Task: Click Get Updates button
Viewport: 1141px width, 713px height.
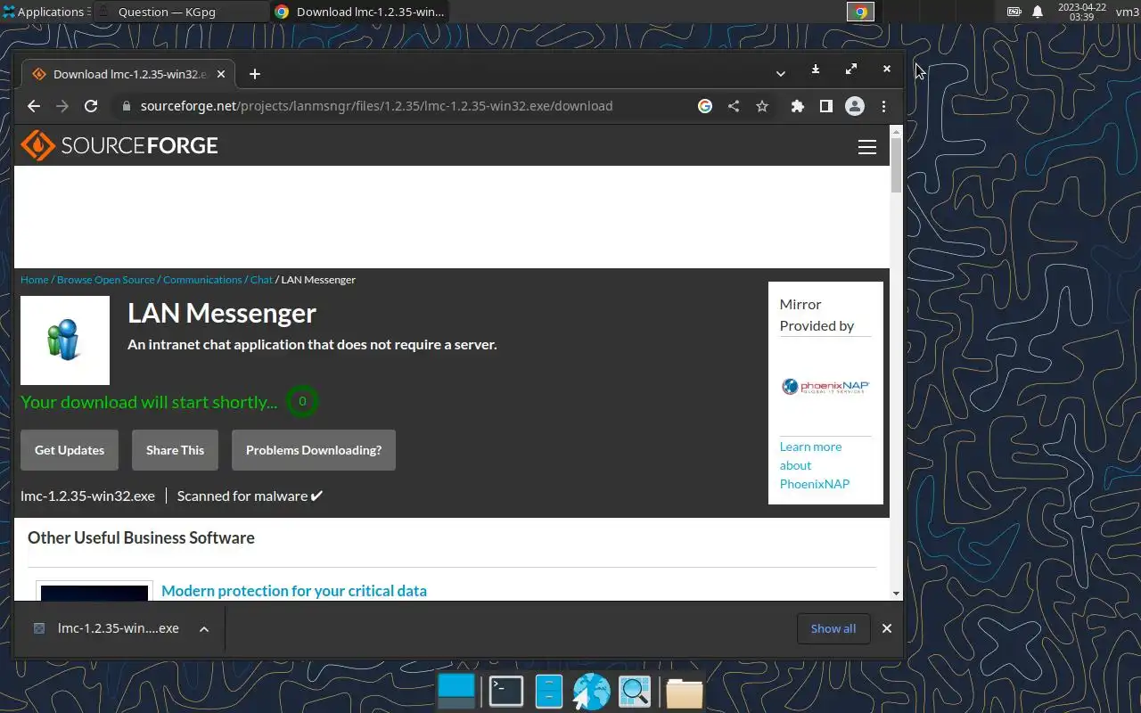Action: [x=70, y=450]
